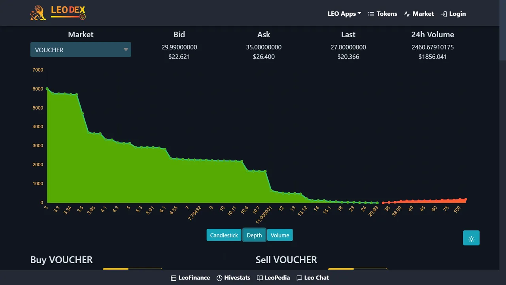Click the 7000 y-axis label
Screen dimensions: 506x285
pos(38,70)
